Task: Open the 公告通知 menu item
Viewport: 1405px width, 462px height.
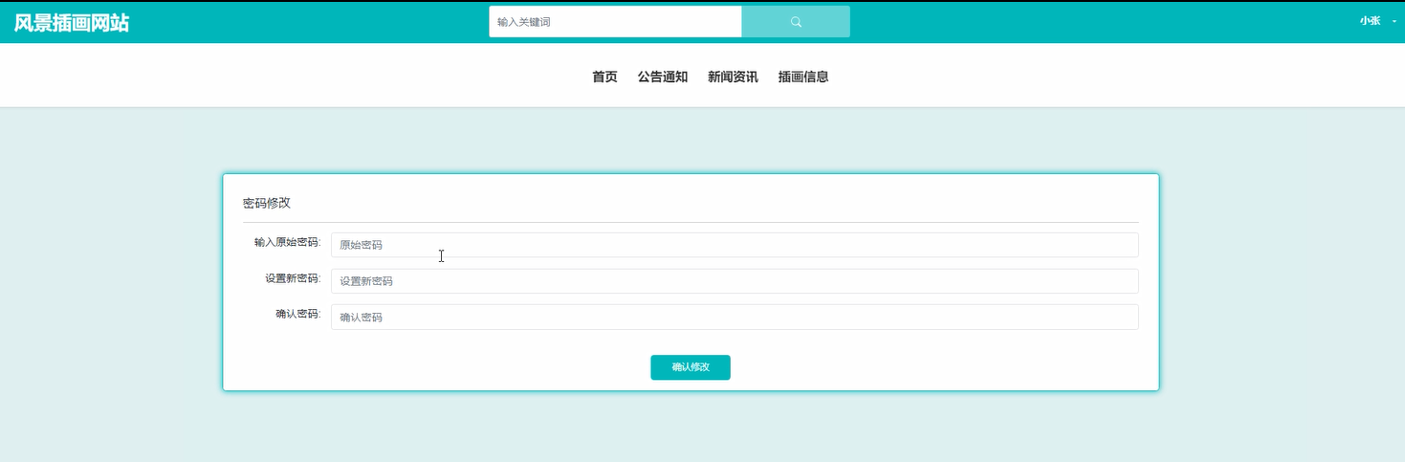Action: pyautogui.click(x=663, y=77)
